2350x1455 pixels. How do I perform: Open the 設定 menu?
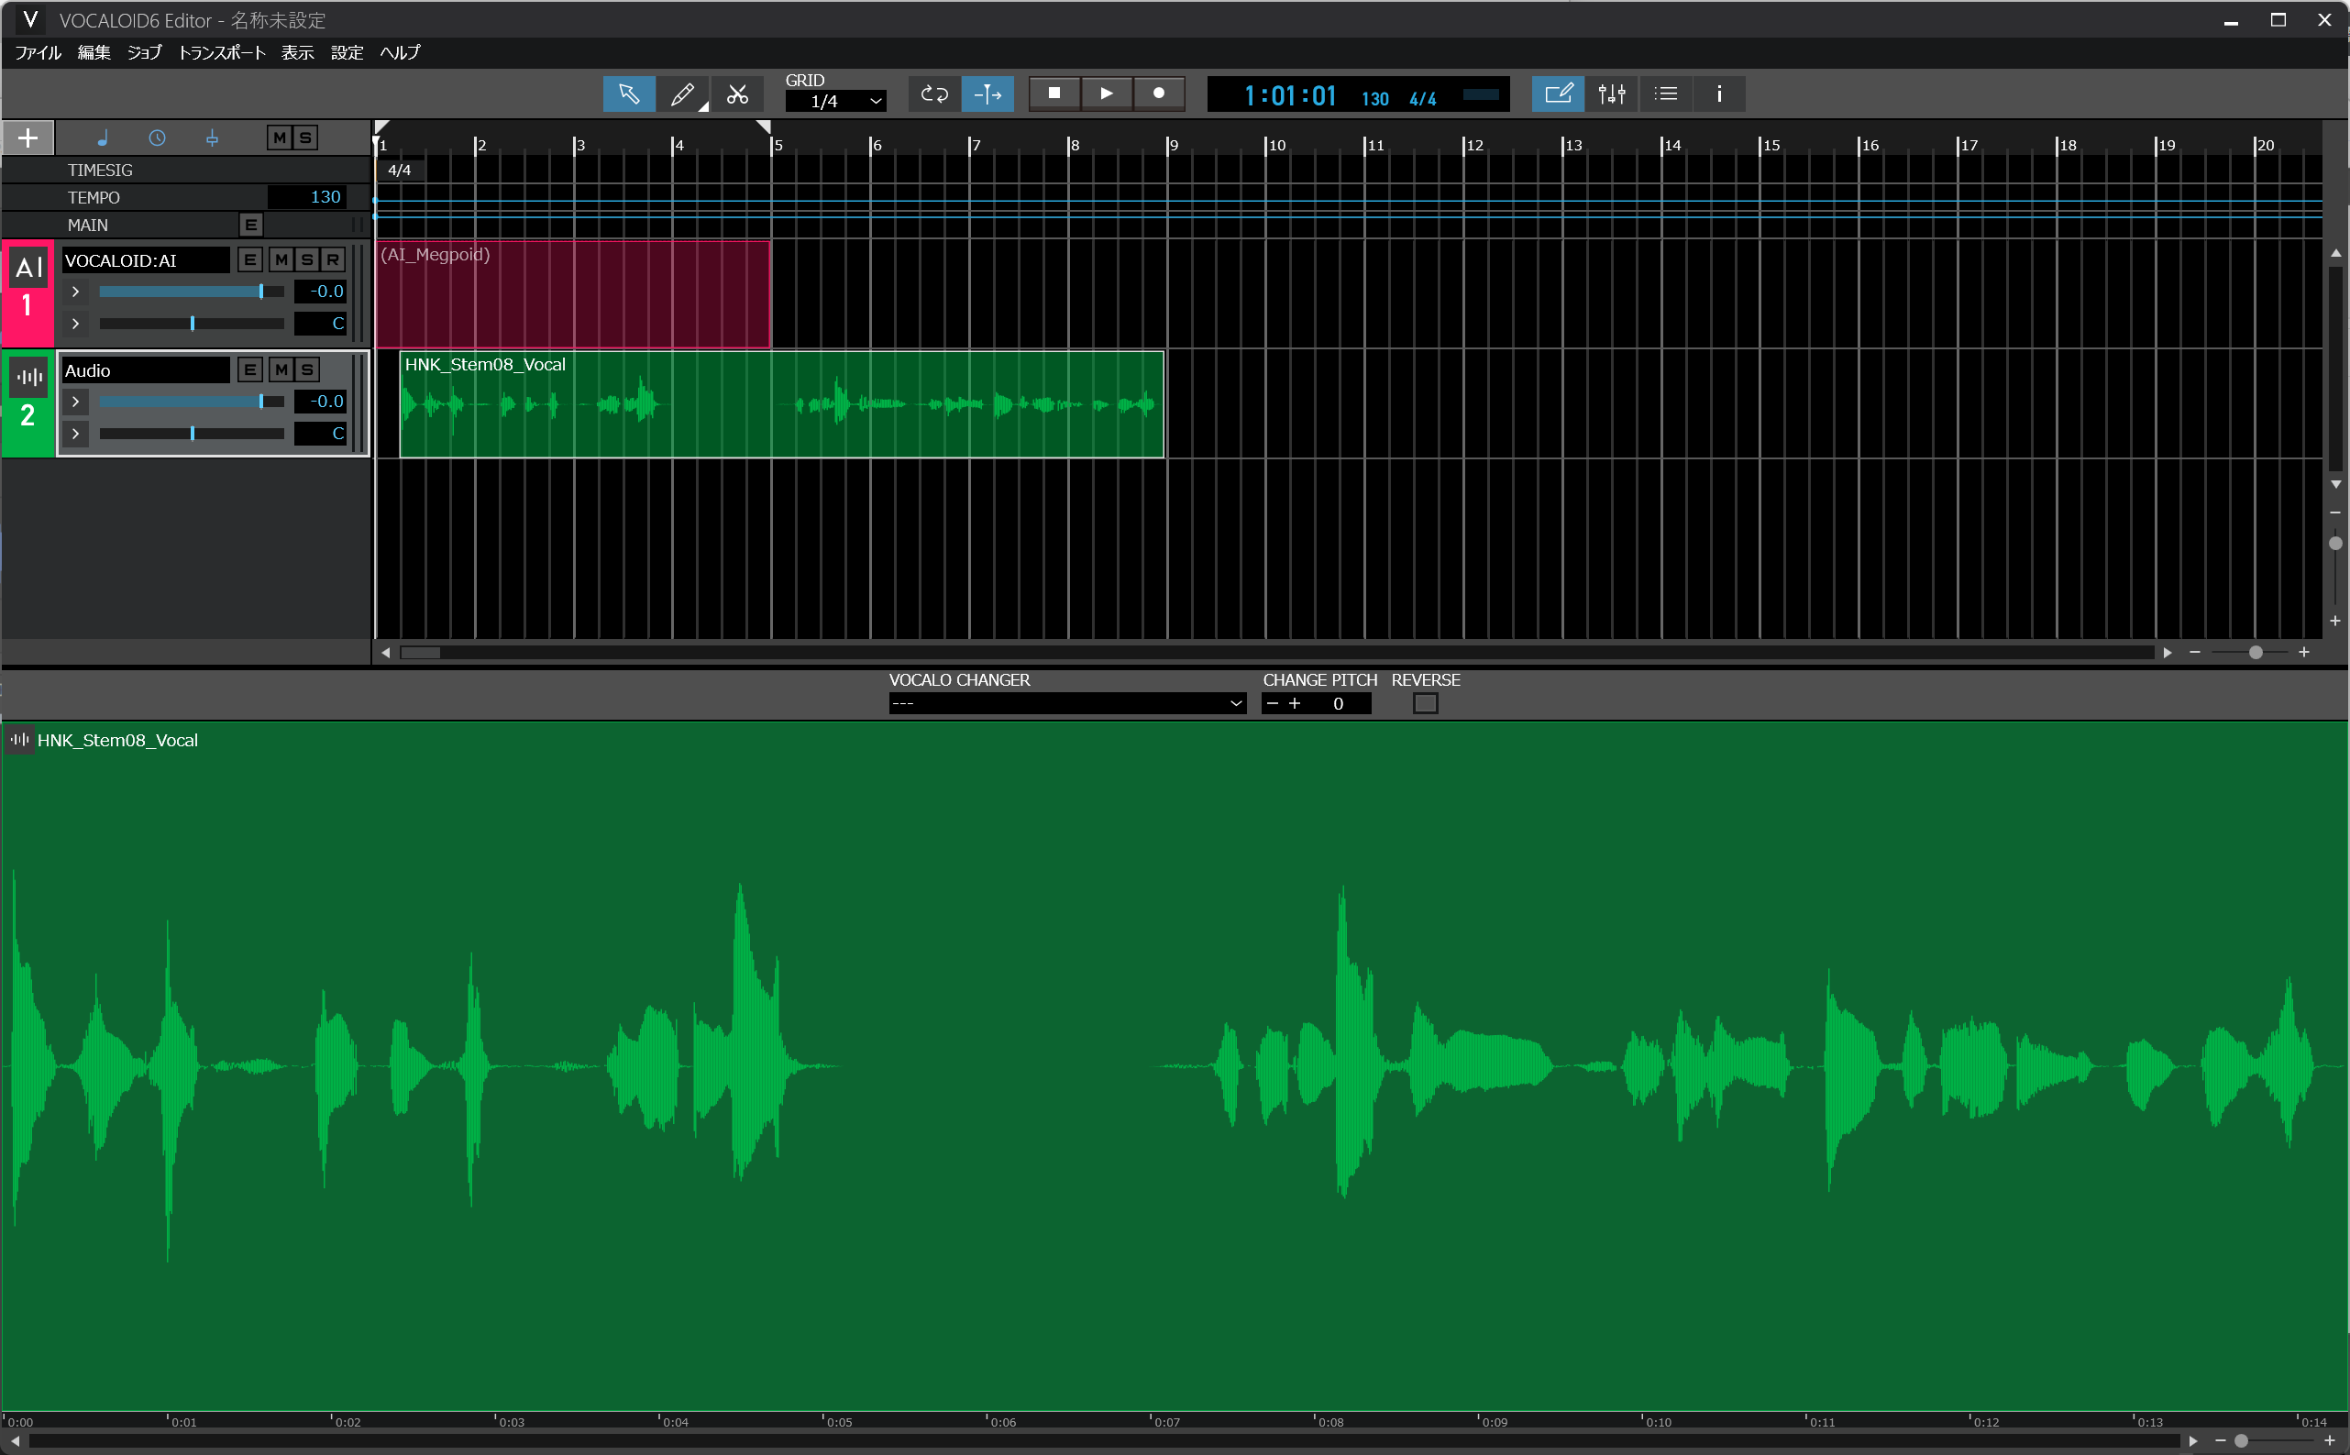click(x=347, y=53)
